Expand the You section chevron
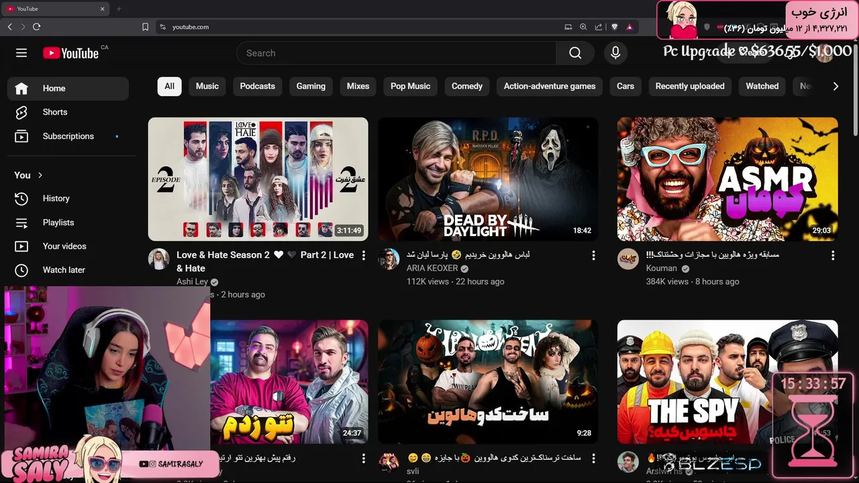Image resolution: width=859 pixels, height=483 pixels. tap(40, 175)
